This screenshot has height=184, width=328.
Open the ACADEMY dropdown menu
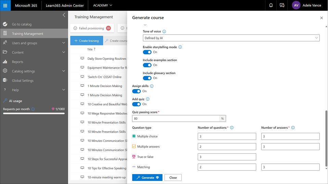[103, 5]
